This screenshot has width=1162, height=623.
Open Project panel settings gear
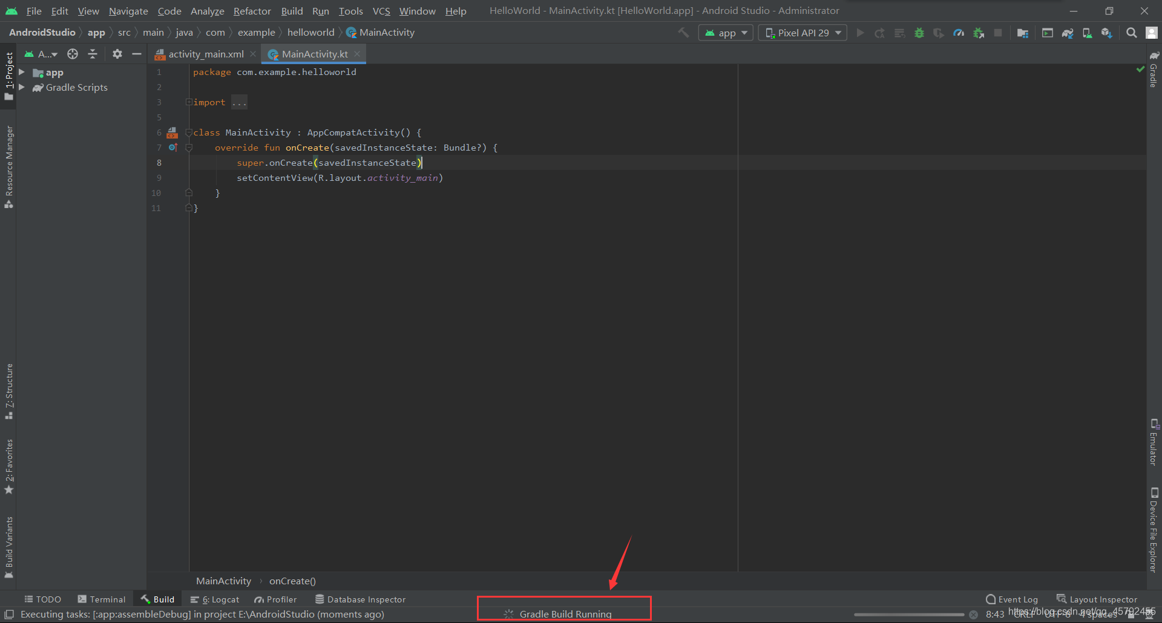(117, 54)
